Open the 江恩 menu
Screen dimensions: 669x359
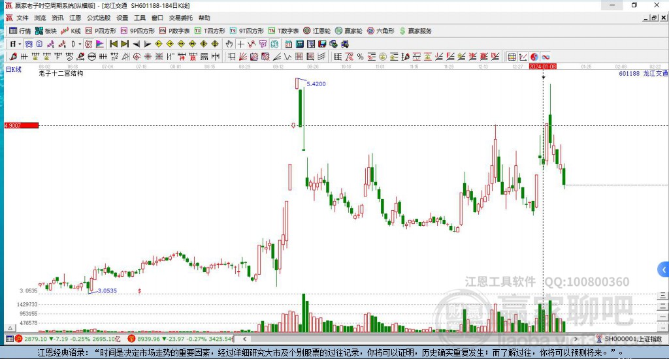click(75, 18)
